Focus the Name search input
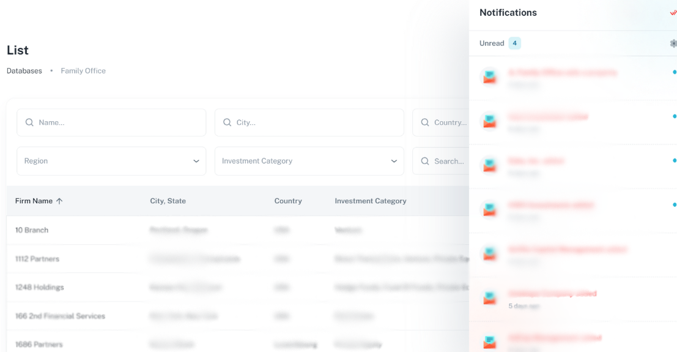Image resolution: width=677 pixels, height=352 pixels. coord(111,122)
